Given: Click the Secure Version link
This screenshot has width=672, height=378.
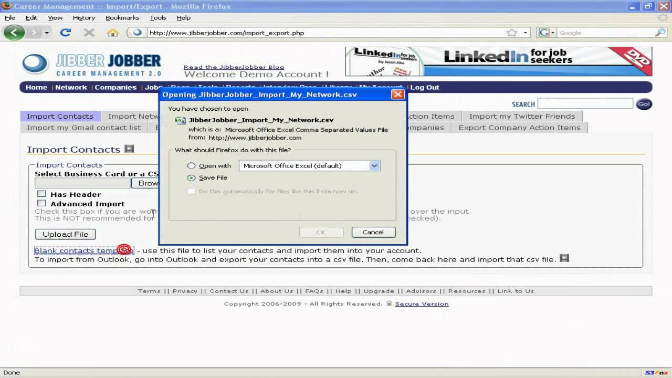Looking at the screenshot, I should click(422, 303).
